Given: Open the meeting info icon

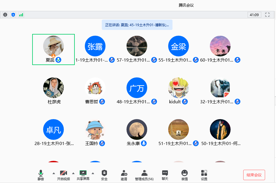Looking at the screenshot, I should coord(5,15).
